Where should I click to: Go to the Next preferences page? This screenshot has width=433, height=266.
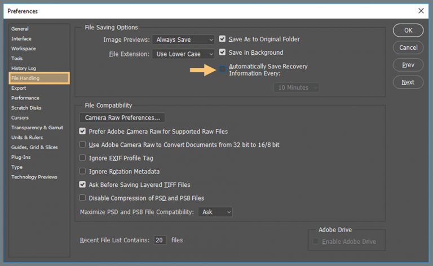(x=408, y=82)
